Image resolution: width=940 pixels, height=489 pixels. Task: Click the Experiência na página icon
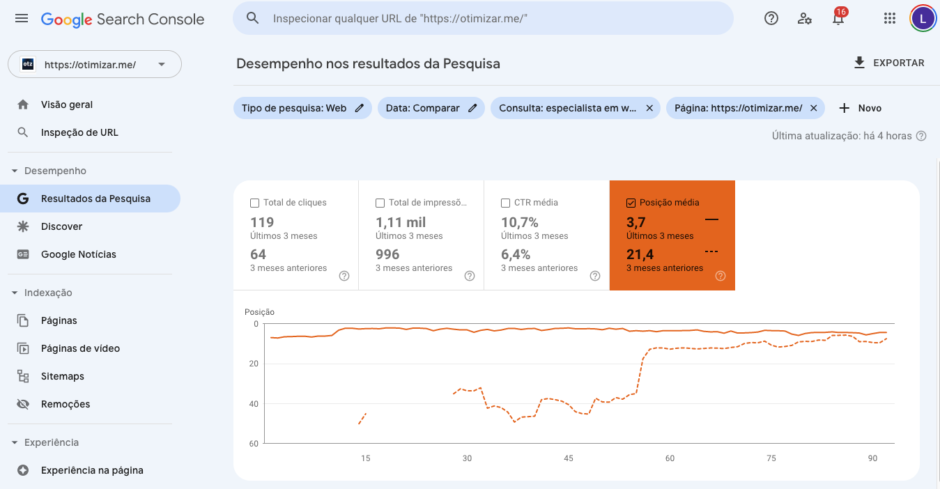(23, 470)
